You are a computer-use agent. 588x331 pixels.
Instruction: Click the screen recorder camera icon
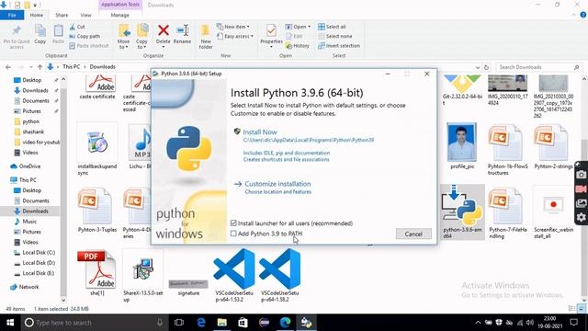(581, 175)
